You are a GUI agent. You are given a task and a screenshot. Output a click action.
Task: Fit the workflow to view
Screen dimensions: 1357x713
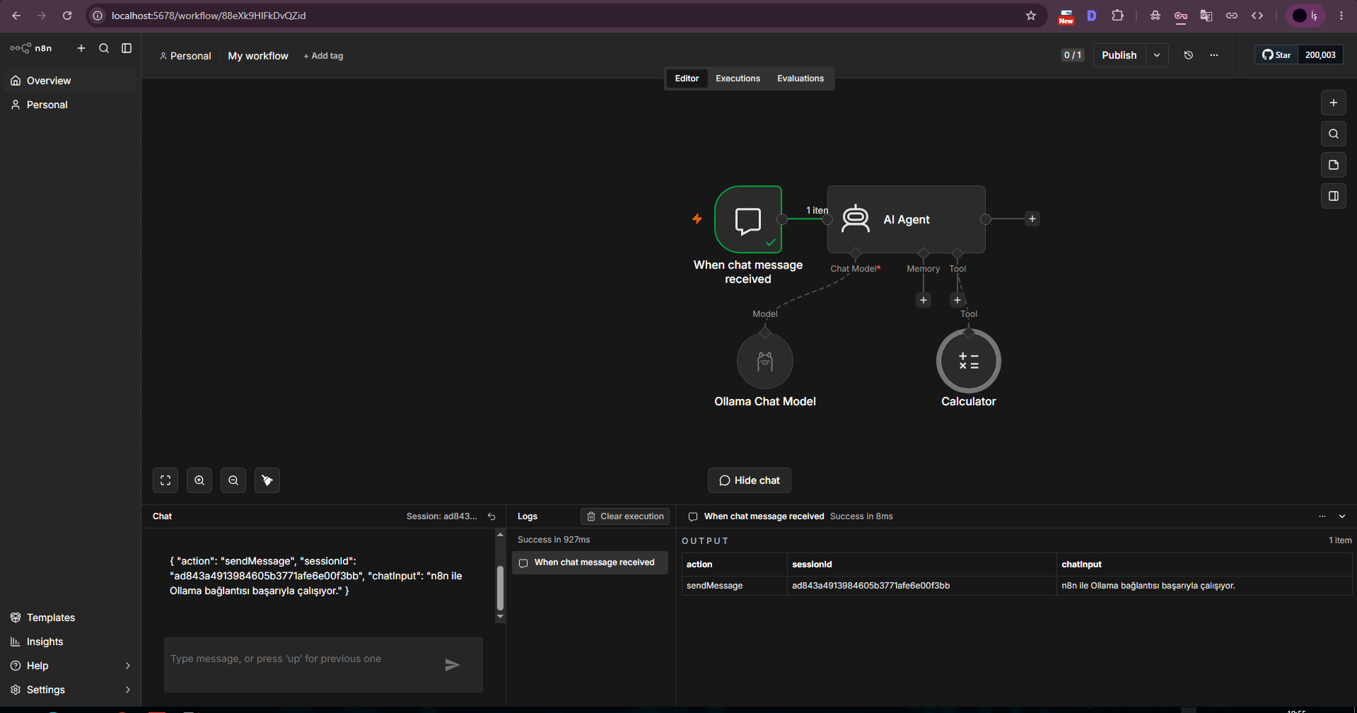[x=165, y=480]
